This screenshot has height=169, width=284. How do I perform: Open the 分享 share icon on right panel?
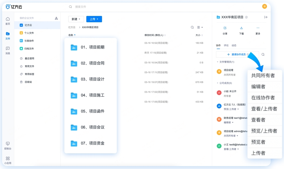click(x=225, y=28)
